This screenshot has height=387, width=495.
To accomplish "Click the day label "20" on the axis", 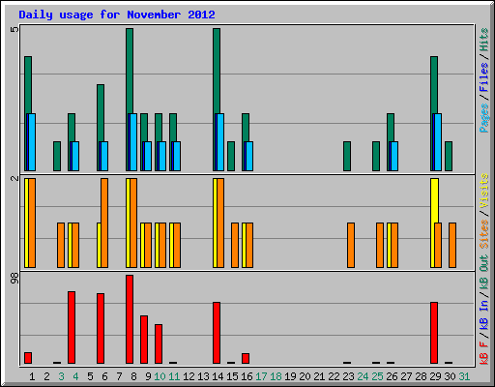I will (305, 376).
